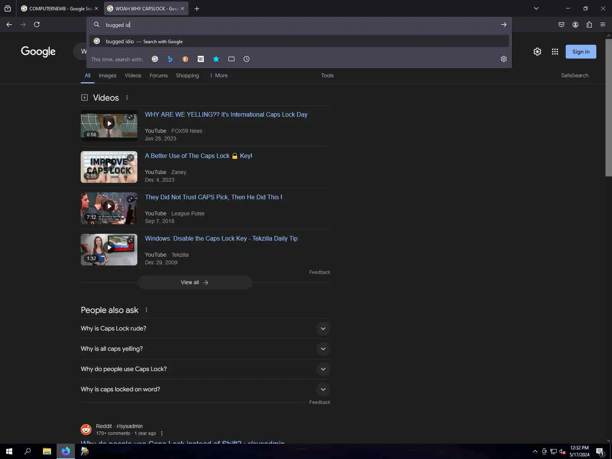This screenshot has height=459, width=612.
Task: Search this time with DuckDuckGo icon
Action: [186, 59]
